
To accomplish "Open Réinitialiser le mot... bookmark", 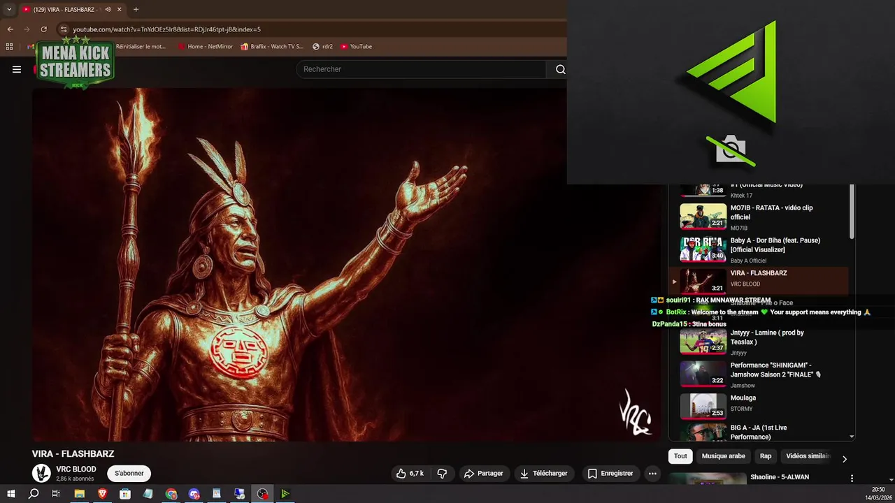I will tap(140, 47).
